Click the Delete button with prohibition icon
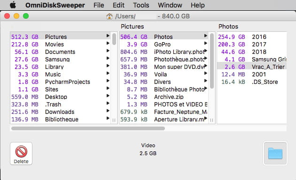The image size is (296, 180). coord(21,154)
